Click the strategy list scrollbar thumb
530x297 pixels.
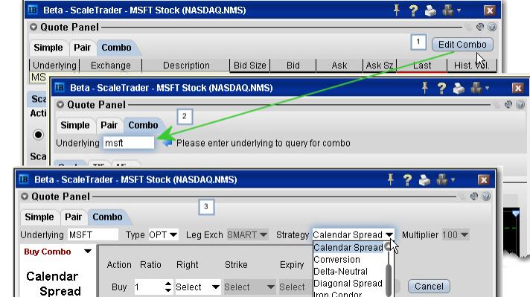point(389,275)
